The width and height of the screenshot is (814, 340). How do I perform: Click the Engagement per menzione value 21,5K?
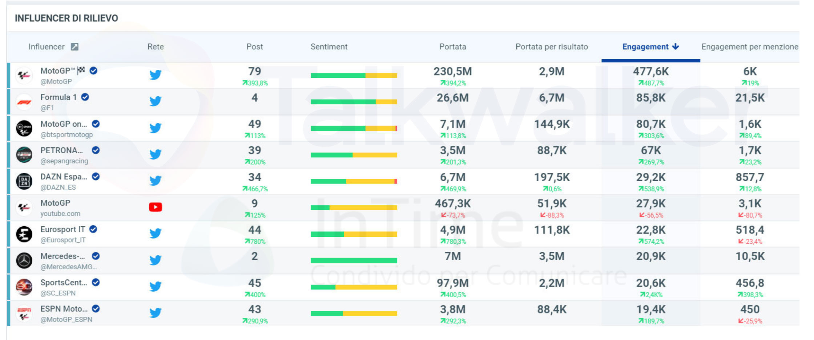(x=750, y=98)
